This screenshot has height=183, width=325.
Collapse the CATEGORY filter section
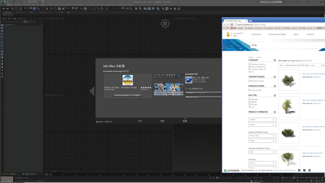tap(275, 60)
